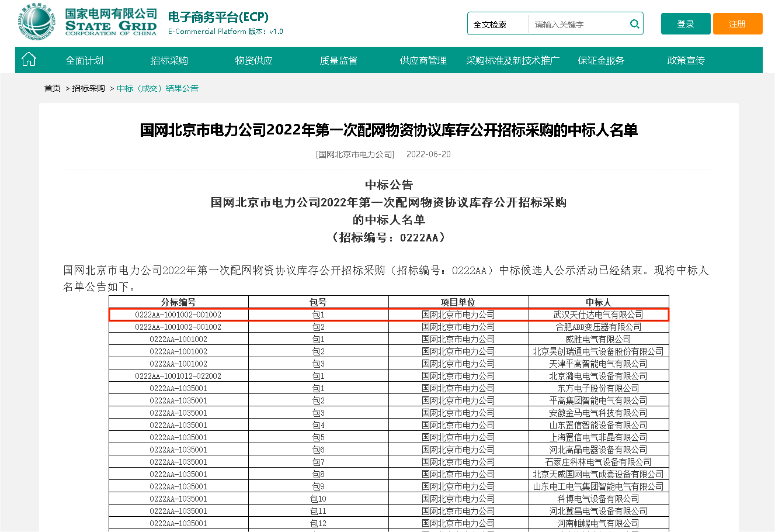This screenshot has width=775, height=532.
Task: Click the date 2022-06-20
Action: 429,154
